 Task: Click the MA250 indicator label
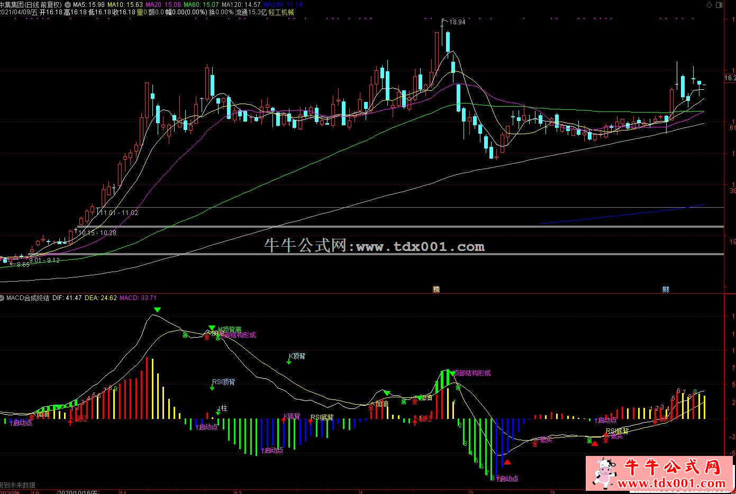283,4
